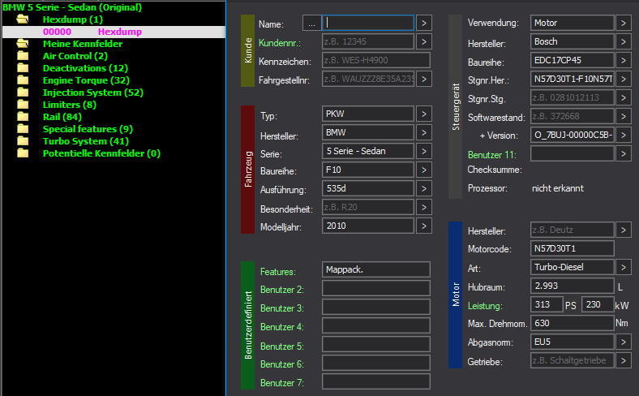The height and width of the screenshot is (396, 639).
Task: Click the Stgnr.Her. field with N57D30T1-F10N57T
Action: click(573, 79)
